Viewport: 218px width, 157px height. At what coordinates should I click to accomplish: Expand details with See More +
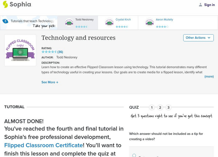(50, 82)
